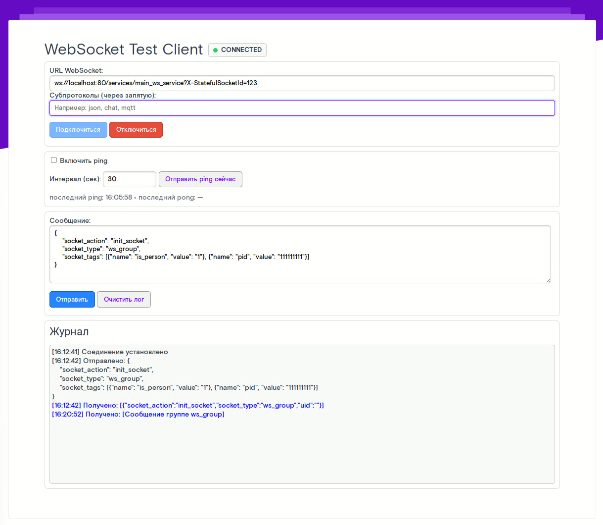Click the "WebSocket Test Client" heading

(124, 50)
